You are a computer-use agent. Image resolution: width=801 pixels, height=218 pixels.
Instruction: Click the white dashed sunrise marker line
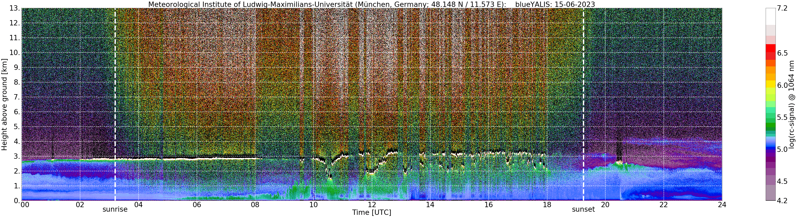tap(115, 104)
